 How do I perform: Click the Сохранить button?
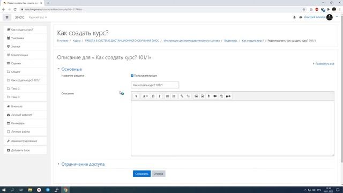point(141,174)
